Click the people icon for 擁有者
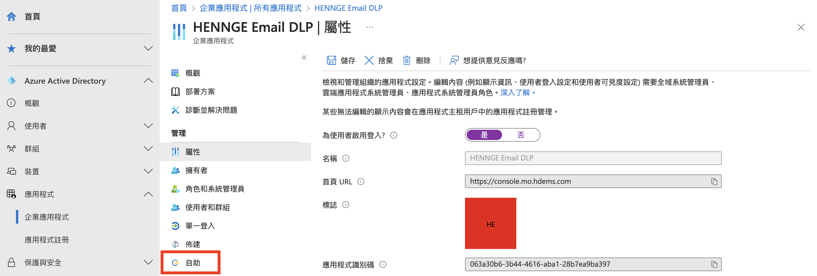The image size is (817, 276). 175,170
